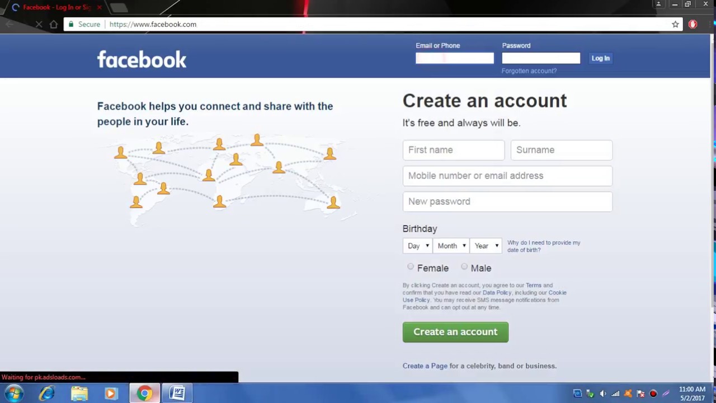The width and height of the screenshot is (716, 403).
Task: Click the green Create an account button
Action: click(455, 332)
